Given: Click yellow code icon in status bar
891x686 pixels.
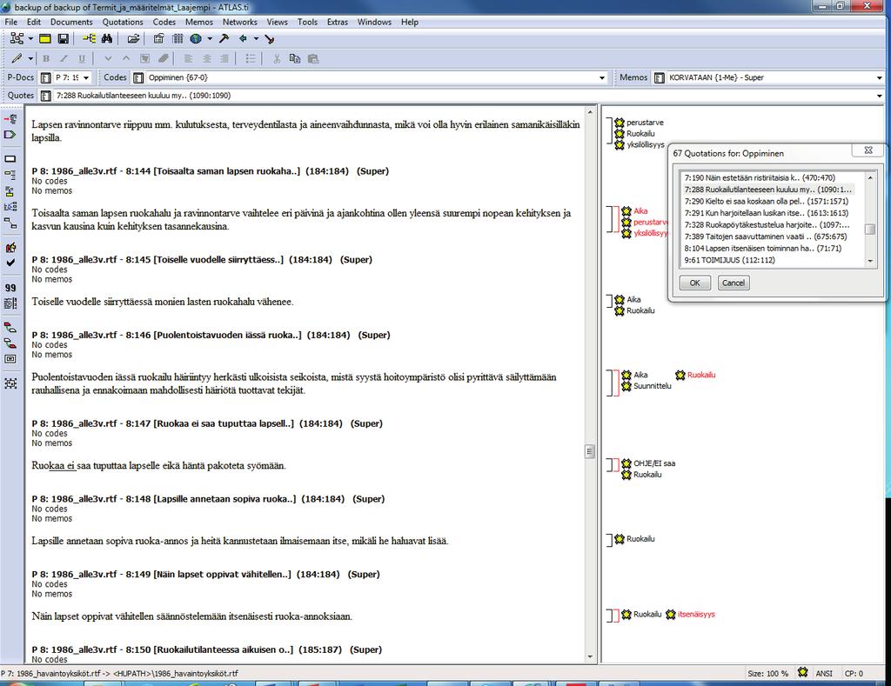Looking at the screenshot, I should (802, 672).
